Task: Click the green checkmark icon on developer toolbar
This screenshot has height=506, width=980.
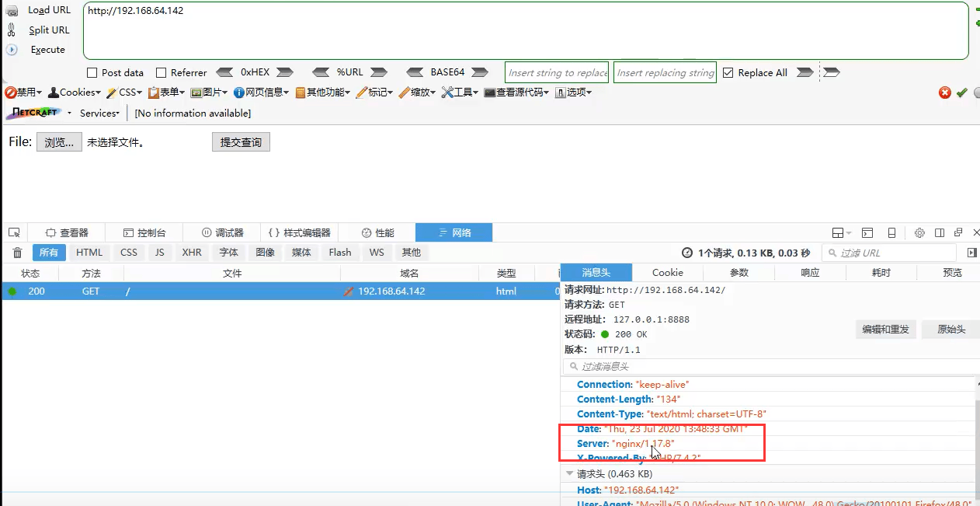Action: [961, 92]
